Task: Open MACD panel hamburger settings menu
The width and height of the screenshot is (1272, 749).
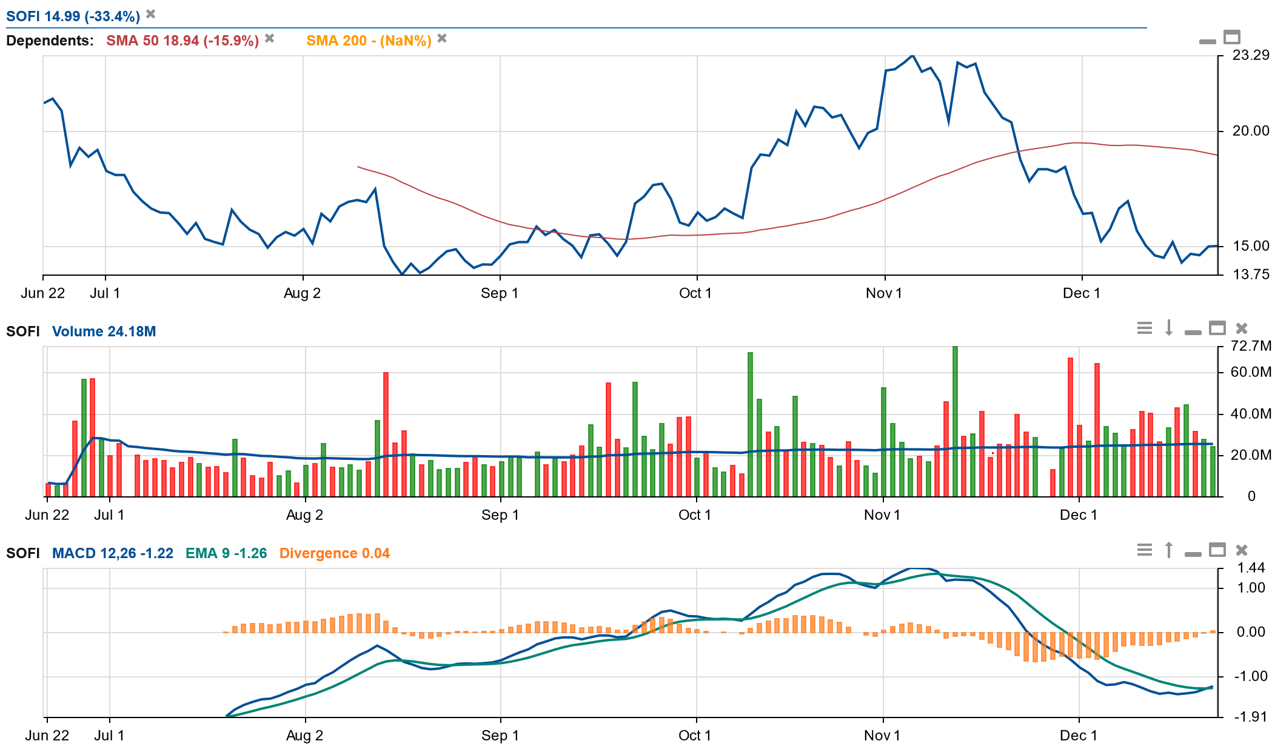Action: (x=1144, y=550)
